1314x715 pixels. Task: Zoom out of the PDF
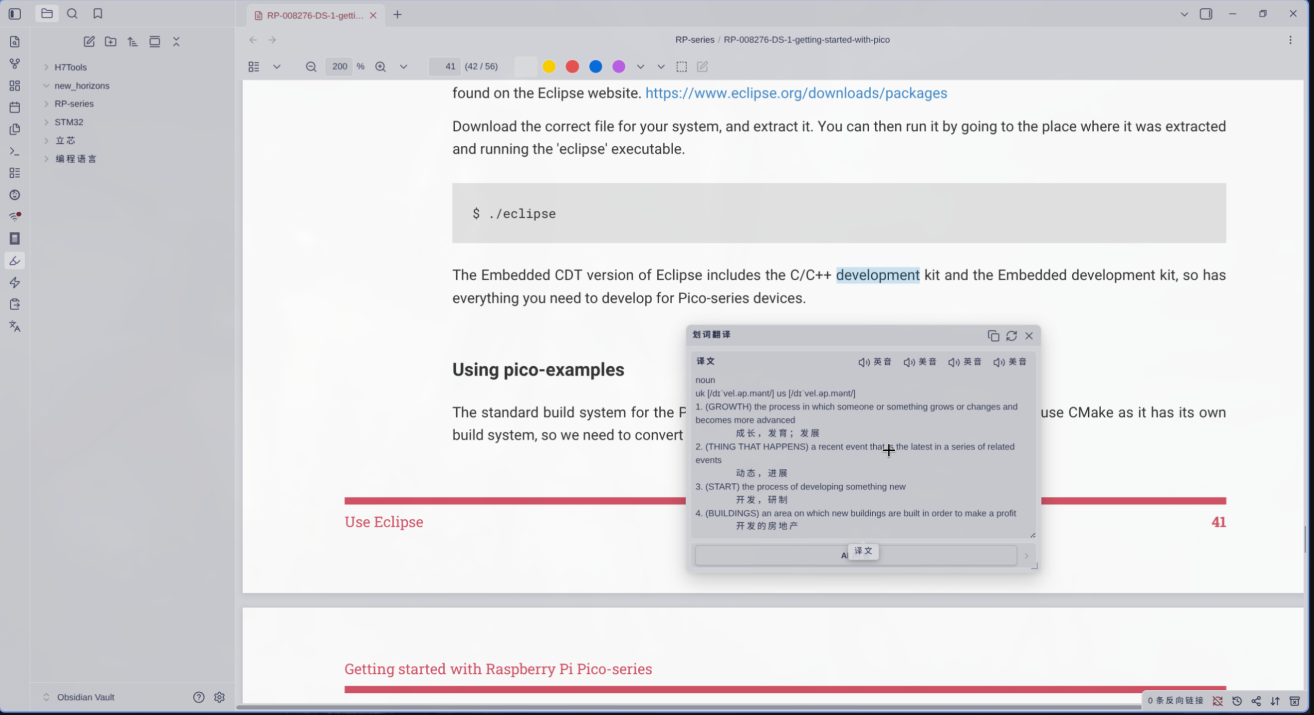[311, 66]
